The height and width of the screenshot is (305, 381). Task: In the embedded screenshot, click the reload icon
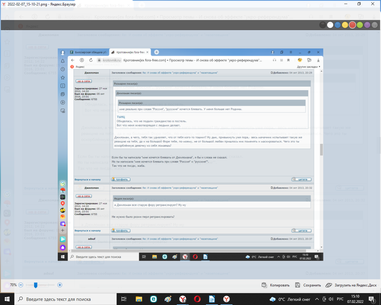[x=91, y=60]
